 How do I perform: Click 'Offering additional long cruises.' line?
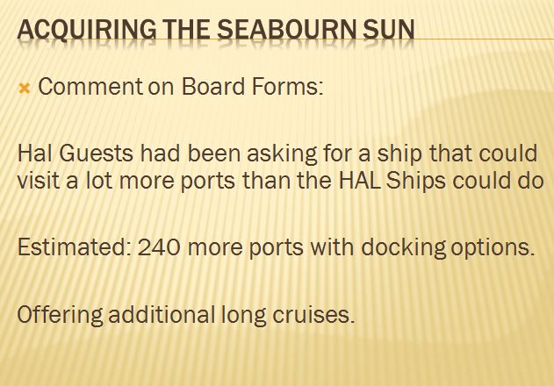186,314
